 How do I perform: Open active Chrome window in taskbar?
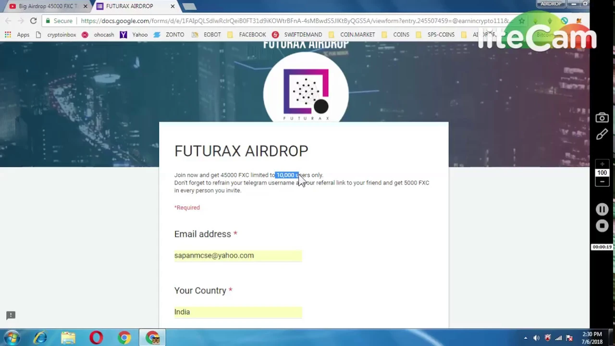click(153, 338)
